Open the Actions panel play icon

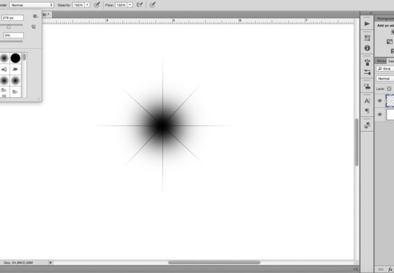tap(367, 24)
